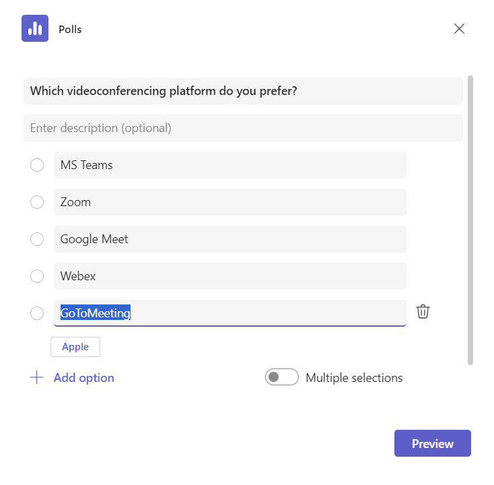Click the Enter description field
Image resolution: width=494 pixels, height=485 pixels.
click(x=243, y=128)
